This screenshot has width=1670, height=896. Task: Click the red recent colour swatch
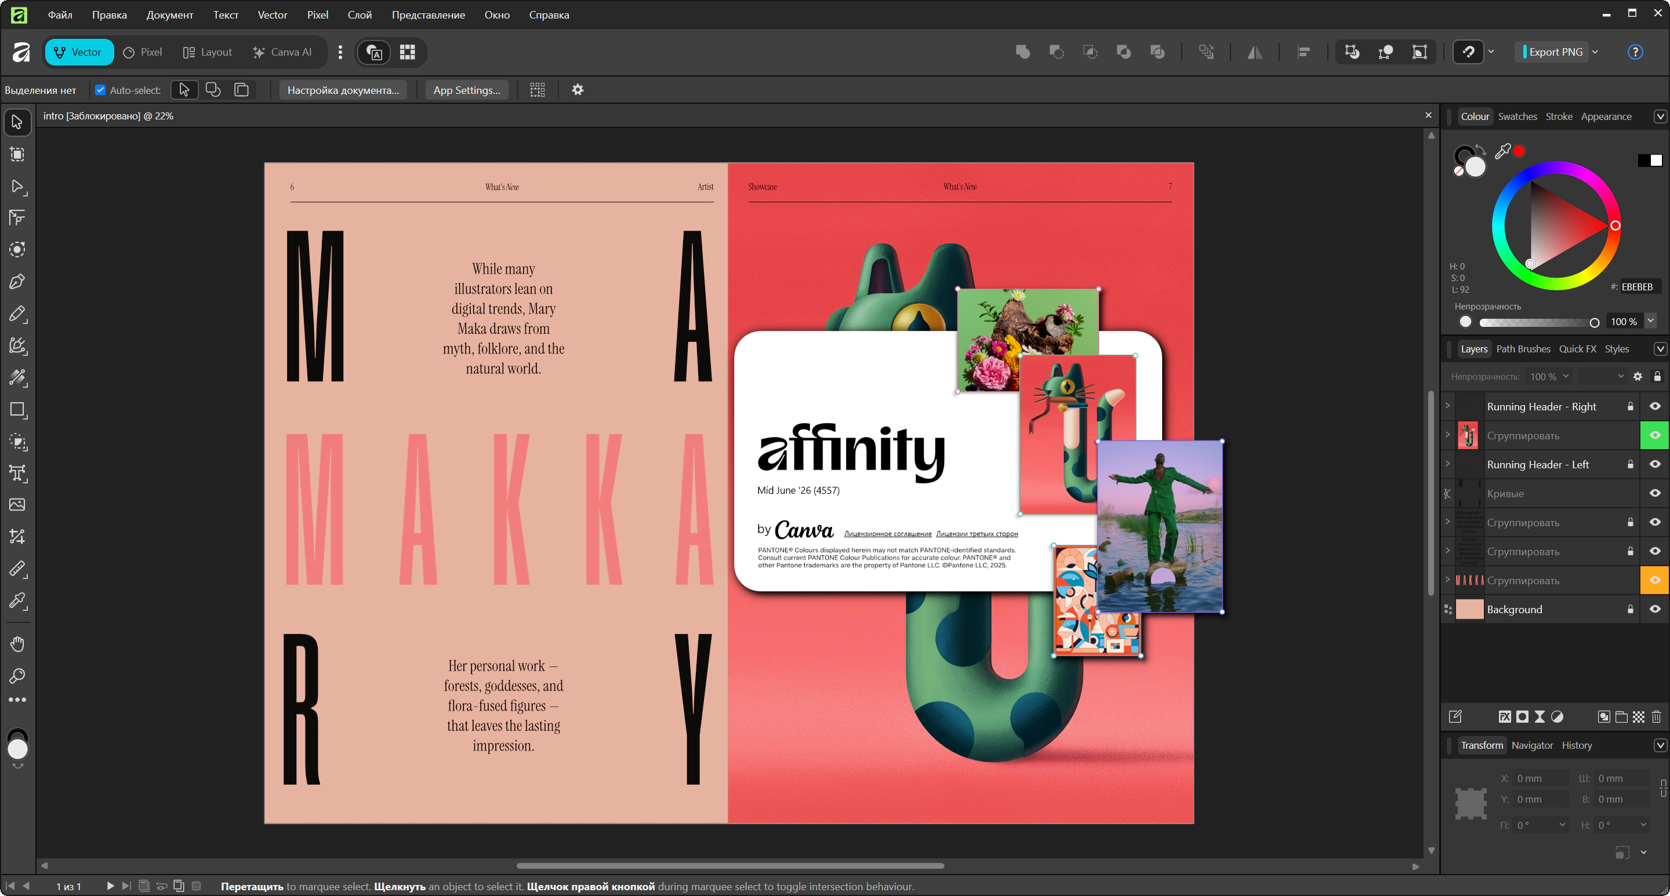pos(1519,151)
